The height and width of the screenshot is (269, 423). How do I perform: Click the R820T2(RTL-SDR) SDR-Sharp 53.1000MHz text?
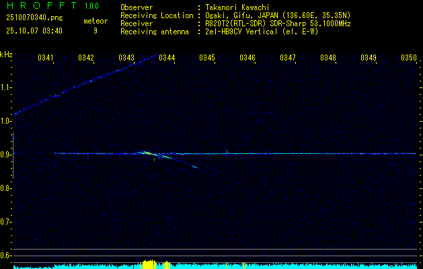278,24
